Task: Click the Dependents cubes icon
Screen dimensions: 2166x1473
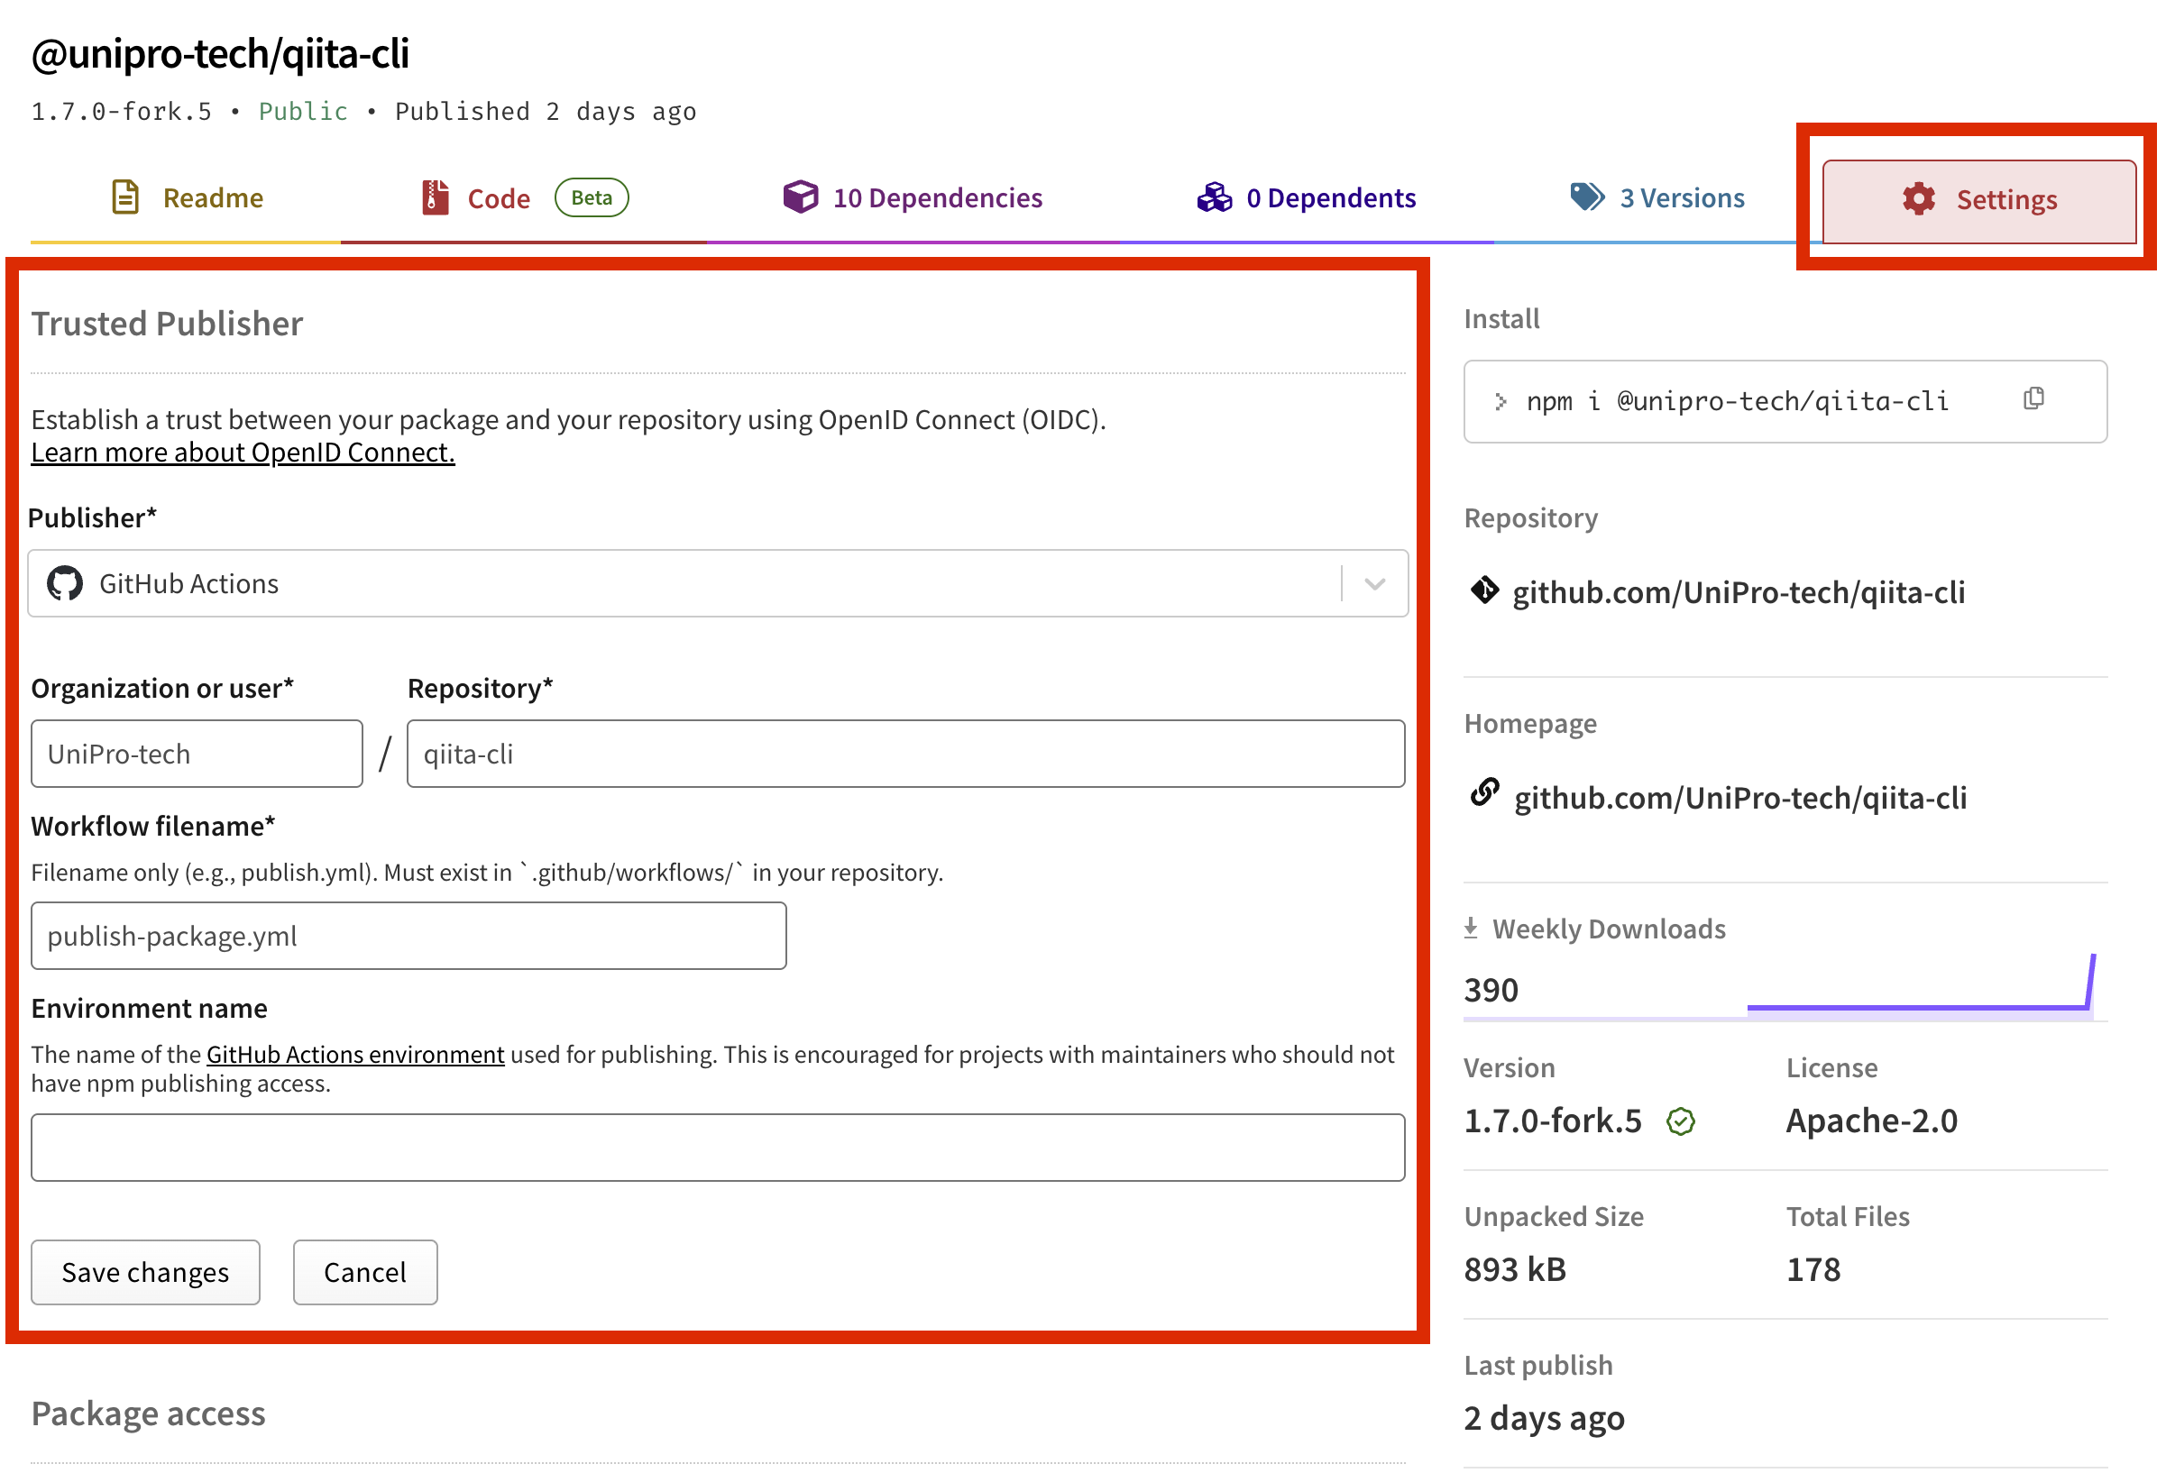Action: (1214, 197)
